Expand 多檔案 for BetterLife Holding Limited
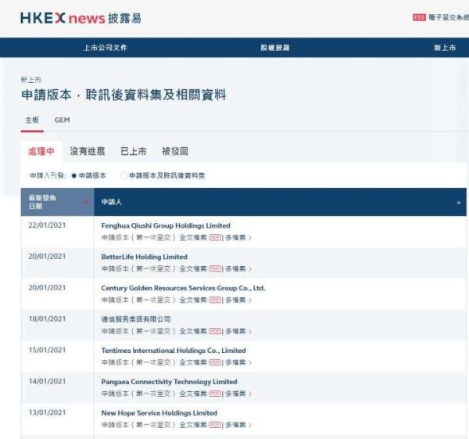 [238, 268]
